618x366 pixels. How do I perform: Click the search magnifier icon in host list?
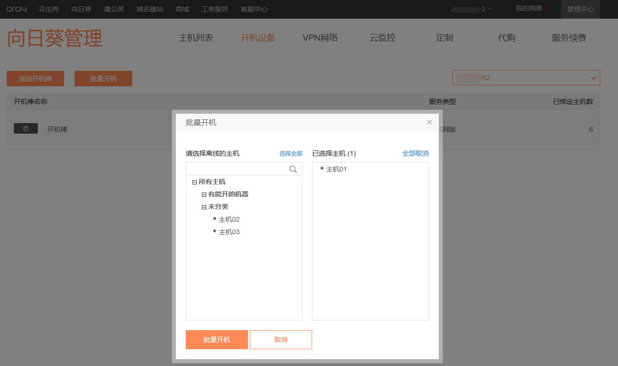point(293,169)
